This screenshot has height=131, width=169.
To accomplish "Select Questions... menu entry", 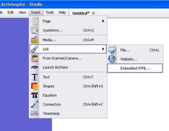I will click(x=68, y=30).
